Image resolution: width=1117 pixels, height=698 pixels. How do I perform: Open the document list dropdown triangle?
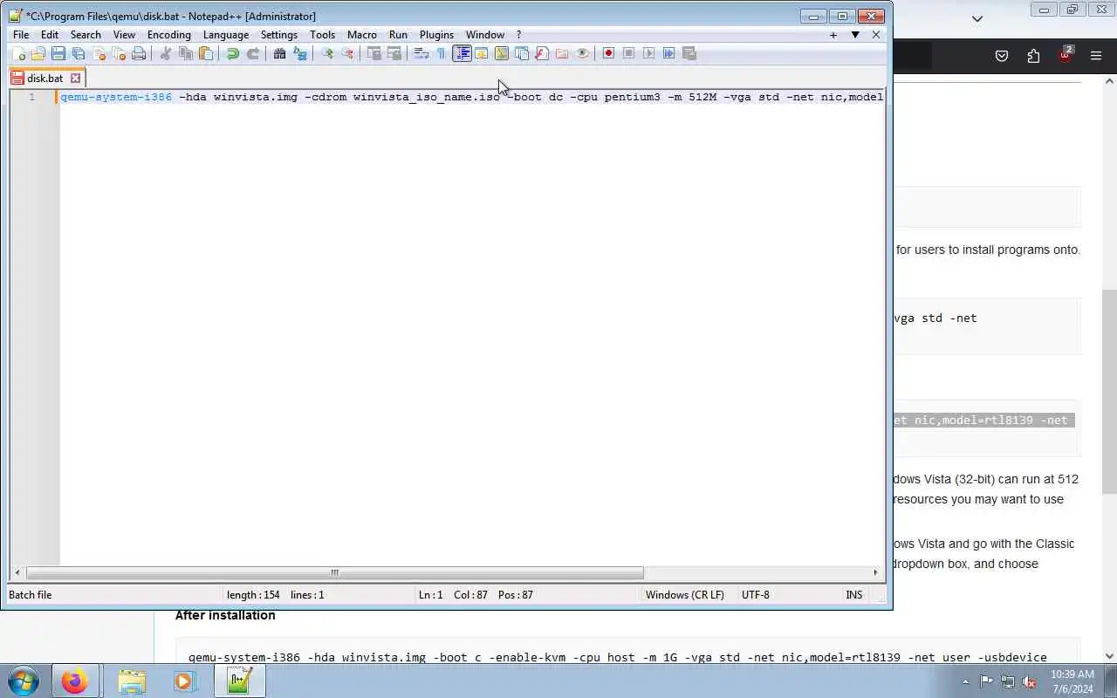click(x=855, y=35)
